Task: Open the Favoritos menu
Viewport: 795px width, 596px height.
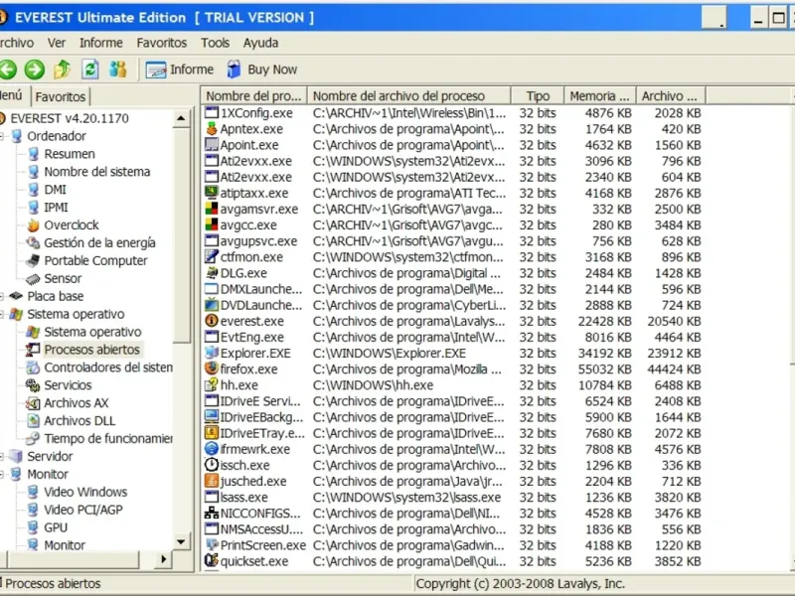Action: [x=162, y=43]
